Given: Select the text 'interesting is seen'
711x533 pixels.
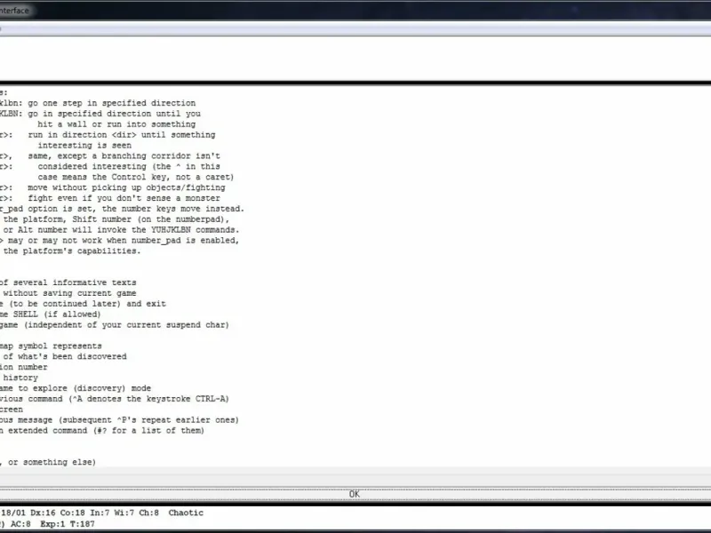Looking at the screenshot, I should 84,146.
